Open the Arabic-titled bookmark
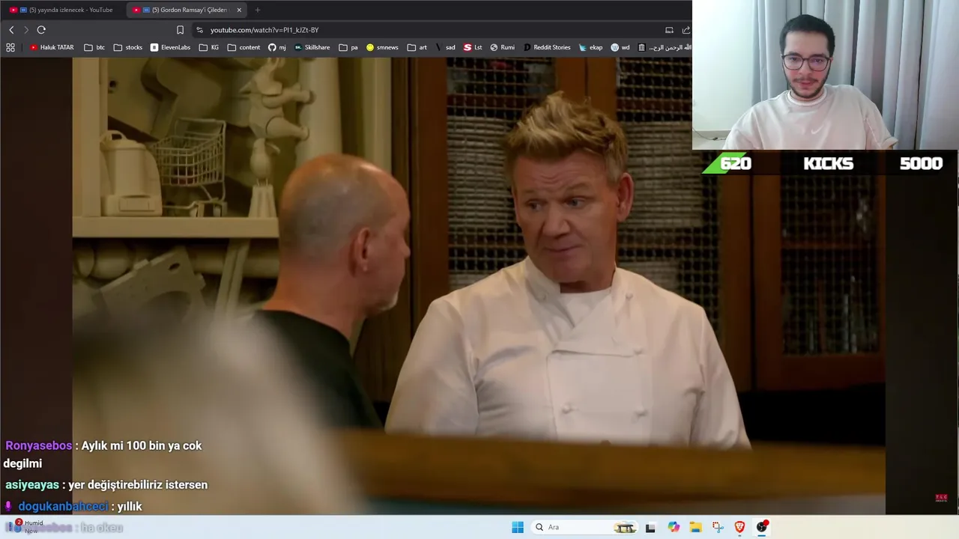Viewport: 959px width, 539px height. [x=665, y=47]
